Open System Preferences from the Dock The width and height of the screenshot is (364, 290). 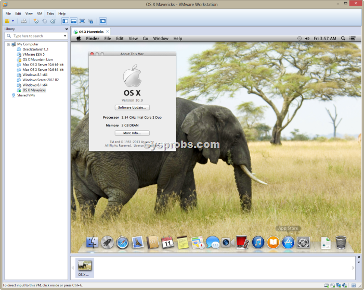[x=303, y=243]
